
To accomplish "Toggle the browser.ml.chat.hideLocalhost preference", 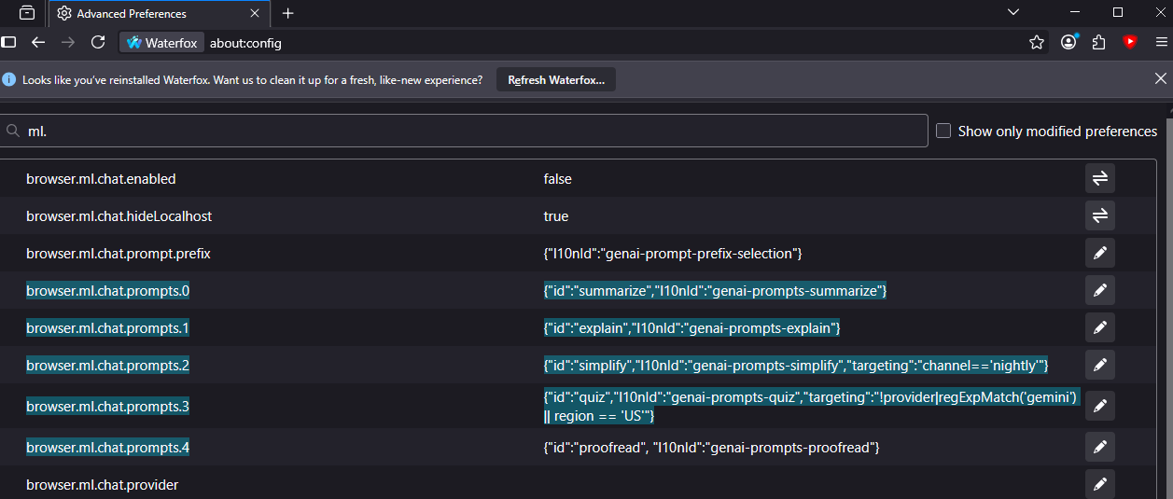I will point(1099,215).
